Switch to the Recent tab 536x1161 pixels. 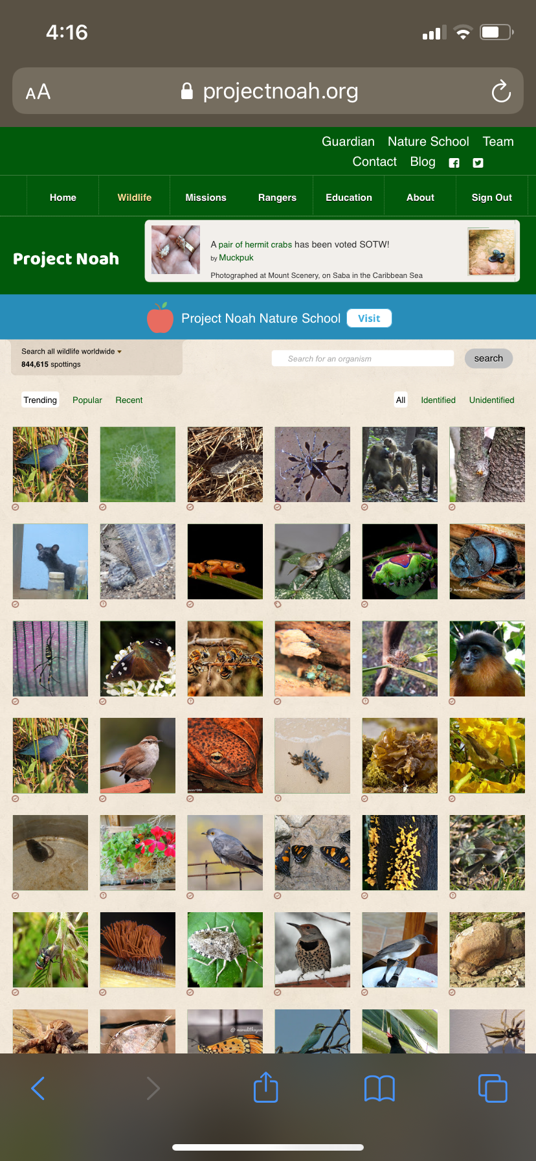[x=129, y=400]
